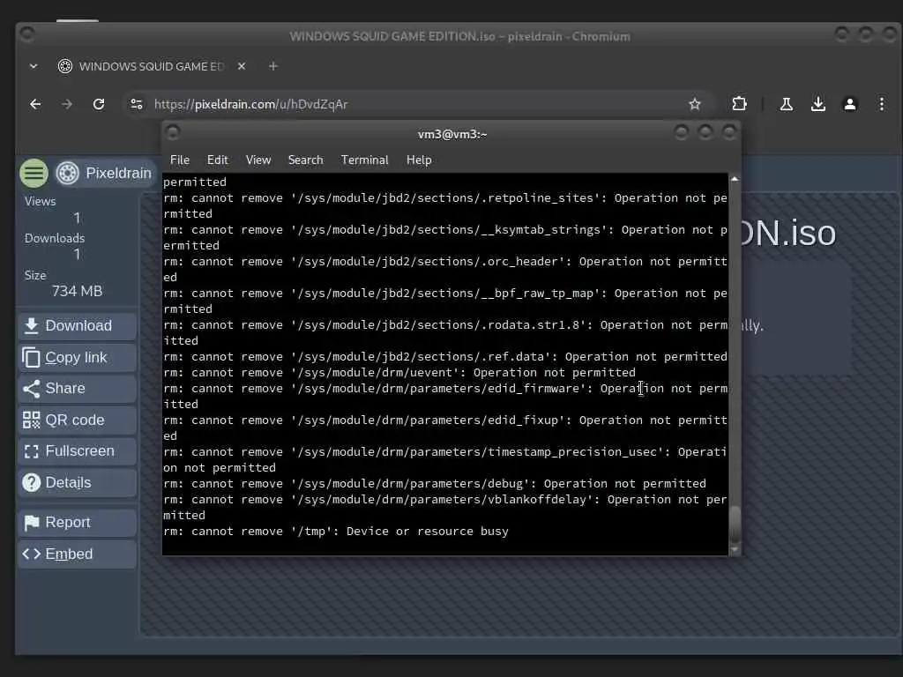The height and width of the screenshot is (677, 903).
Task: Select the WINDOWS SQUID GAME ED tab
Action: (x=151, y=66)
